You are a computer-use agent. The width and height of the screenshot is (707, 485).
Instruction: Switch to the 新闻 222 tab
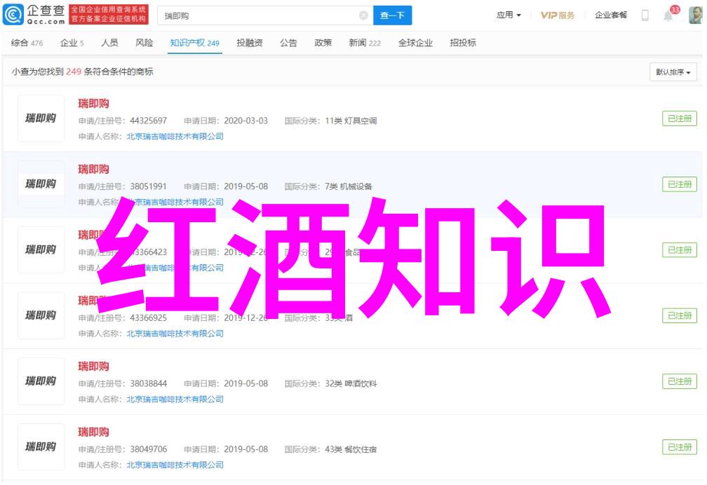(x=365, y=43)
